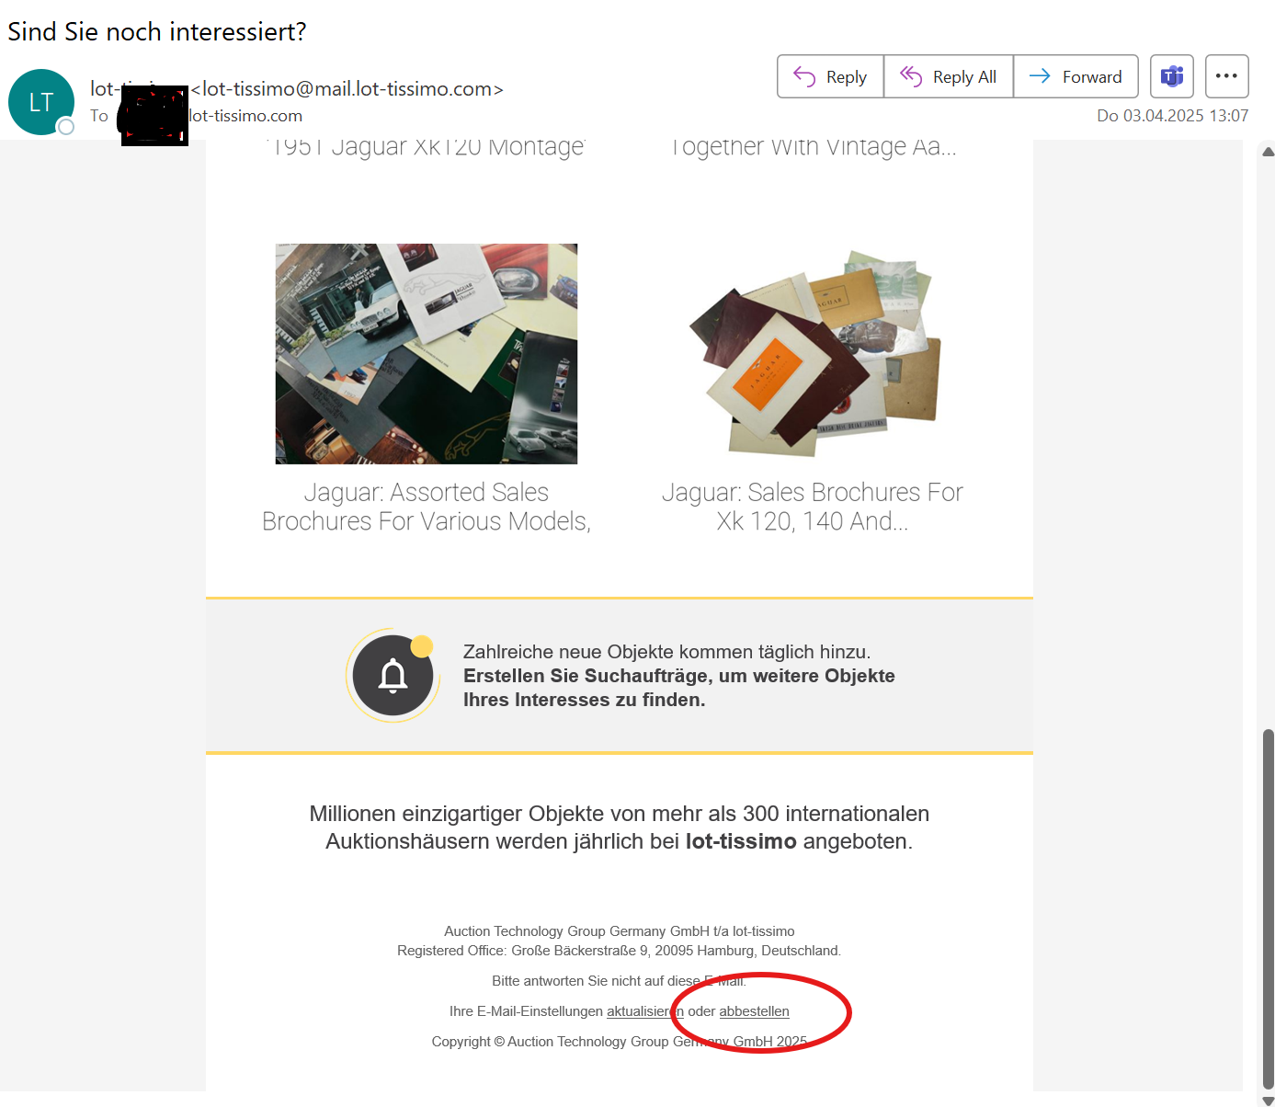Open the more actions ellipsis menu
This screenshot has height=1107, width=1275.
pos(1226,76)
